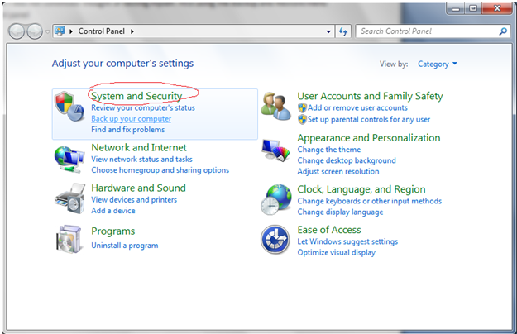Screen dimensions: 517x334
Task: Click Optimize visual display link
Action: (337, 253)
